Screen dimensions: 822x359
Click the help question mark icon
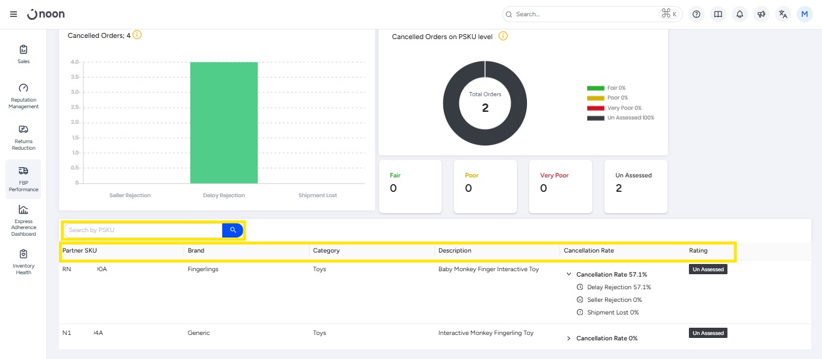point(696,14)
